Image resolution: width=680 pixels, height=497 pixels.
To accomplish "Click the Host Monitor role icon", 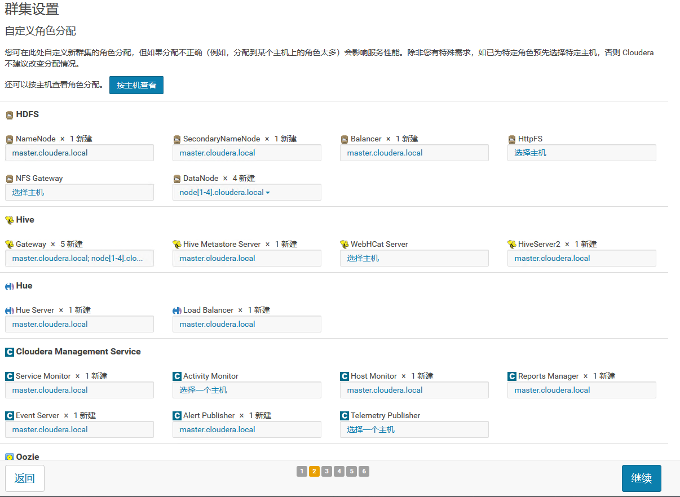I will click(345, 376).
